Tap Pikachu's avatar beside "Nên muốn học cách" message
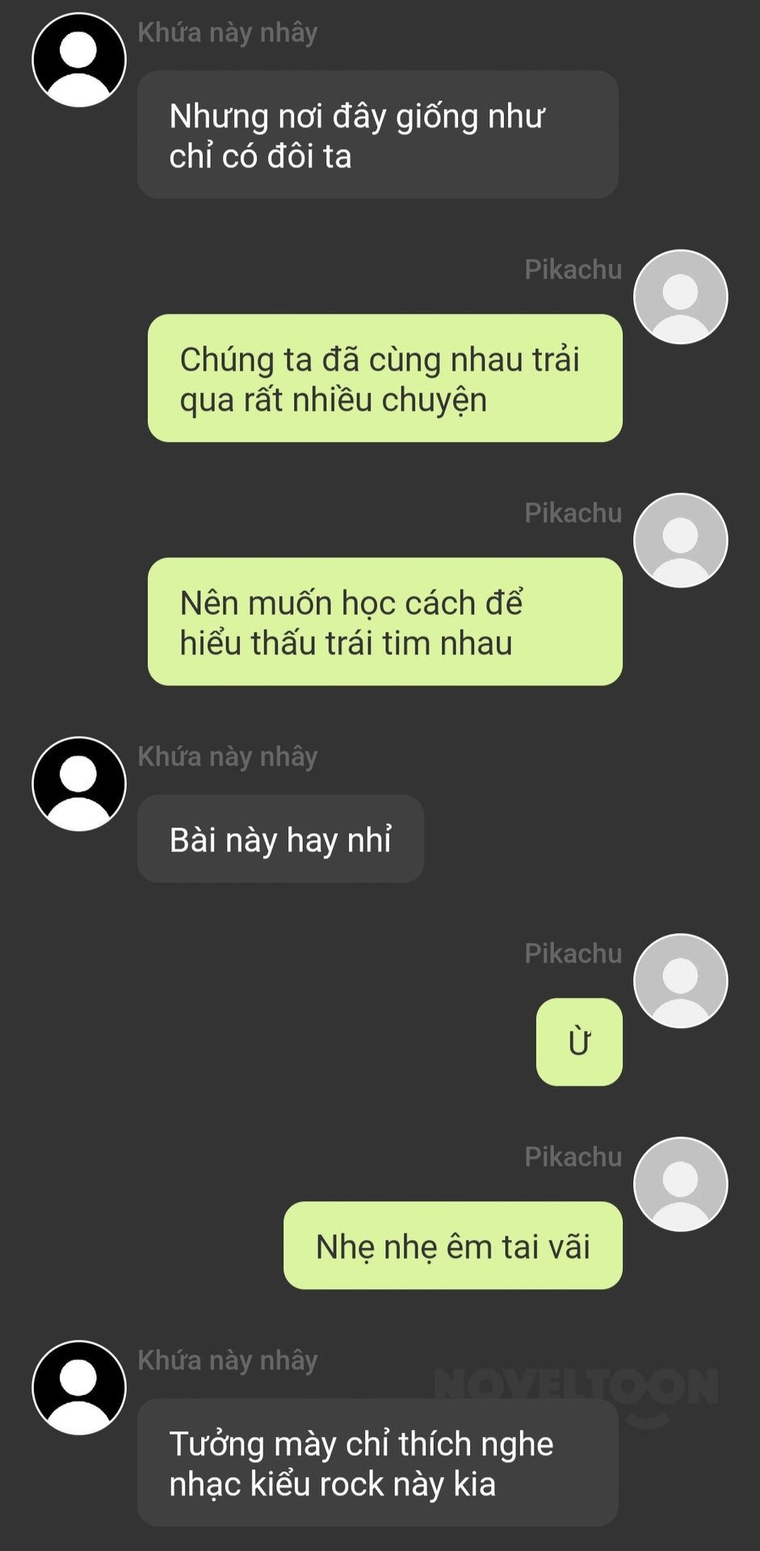Viewport: 760px width, 1551px height. (680, 540)
